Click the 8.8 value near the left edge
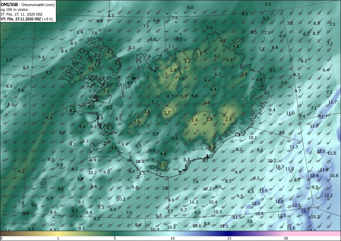The width and height of the screenshot is (341, 241). point(9,86)
